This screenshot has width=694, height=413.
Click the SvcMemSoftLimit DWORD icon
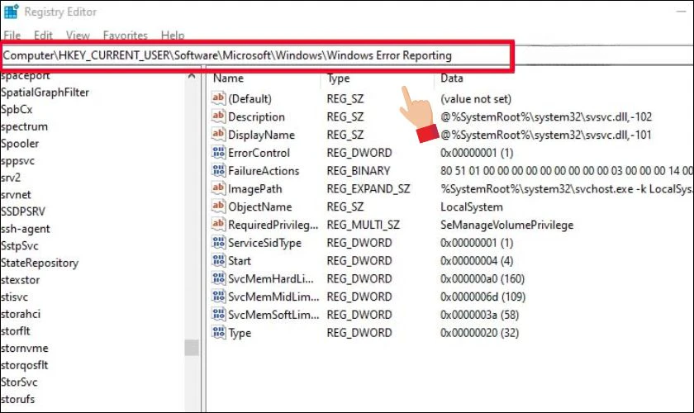tap(219, 314)
